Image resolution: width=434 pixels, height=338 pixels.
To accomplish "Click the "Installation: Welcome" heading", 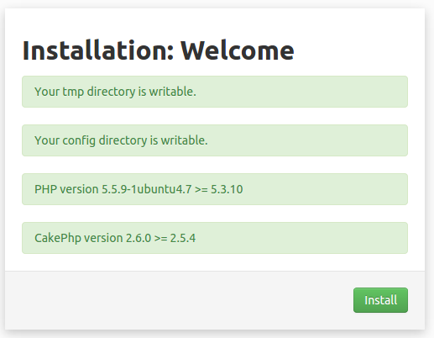I will 159,50.
